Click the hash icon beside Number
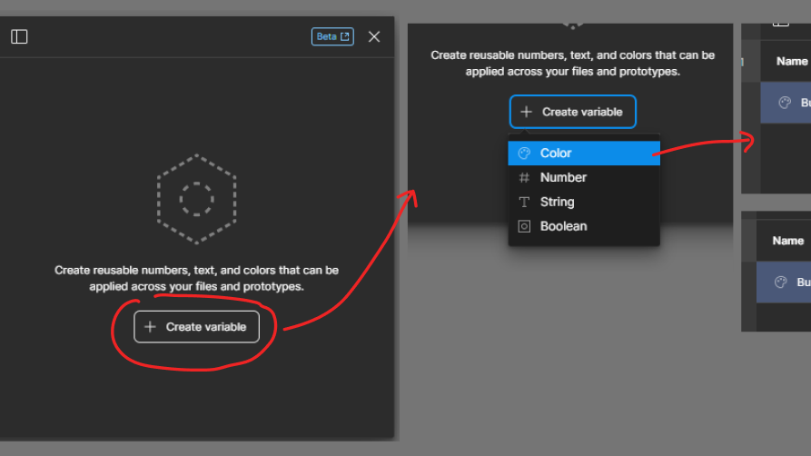This screenshot has width=811, height=456. [x=524, y=177]
